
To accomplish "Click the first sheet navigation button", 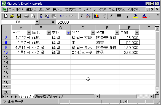I will [x=3, y=96].
